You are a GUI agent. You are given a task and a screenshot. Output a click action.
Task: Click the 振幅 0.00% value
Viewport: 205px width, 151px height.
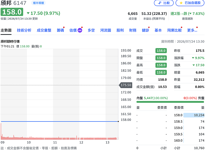tap(200, 87)
